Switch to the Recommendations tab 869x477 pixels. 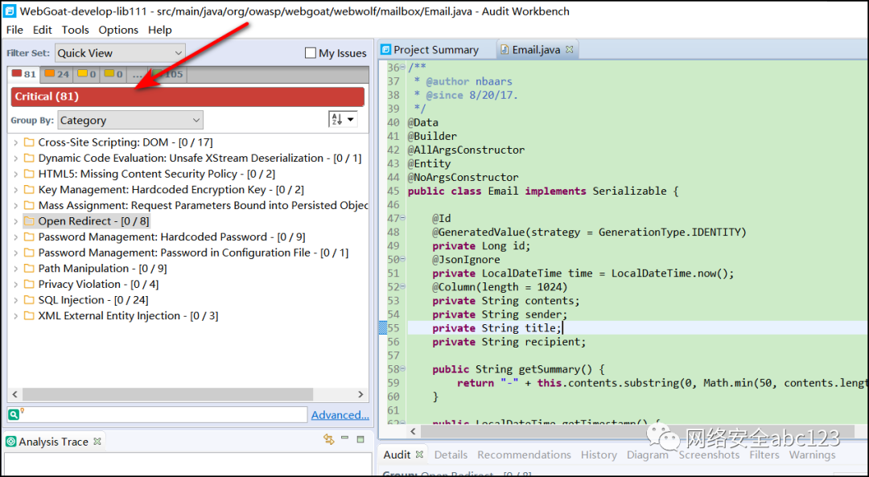pos(524,454)
